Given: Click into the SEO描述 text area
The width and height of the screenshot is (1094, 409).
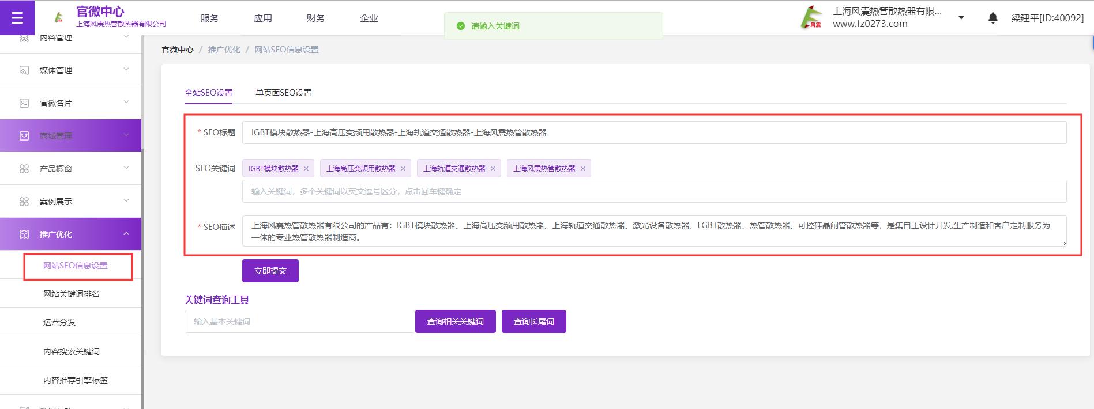Looking at the screenshot, I should click(x=655, y=231).
